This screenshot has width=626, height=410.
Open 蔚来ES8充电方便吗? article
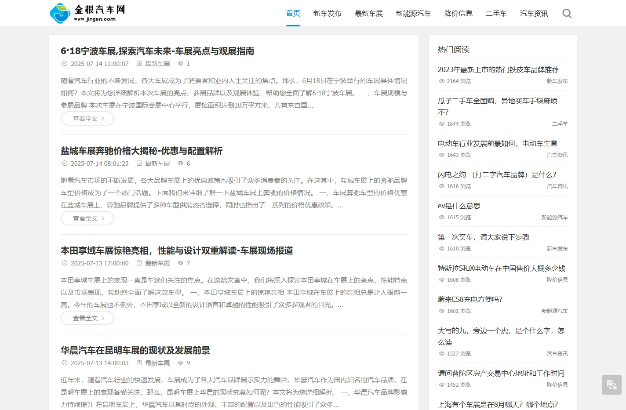(470, 299)
